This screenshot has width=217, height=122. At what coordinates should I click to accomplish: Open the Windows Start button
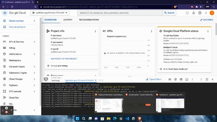click(78, 119)
